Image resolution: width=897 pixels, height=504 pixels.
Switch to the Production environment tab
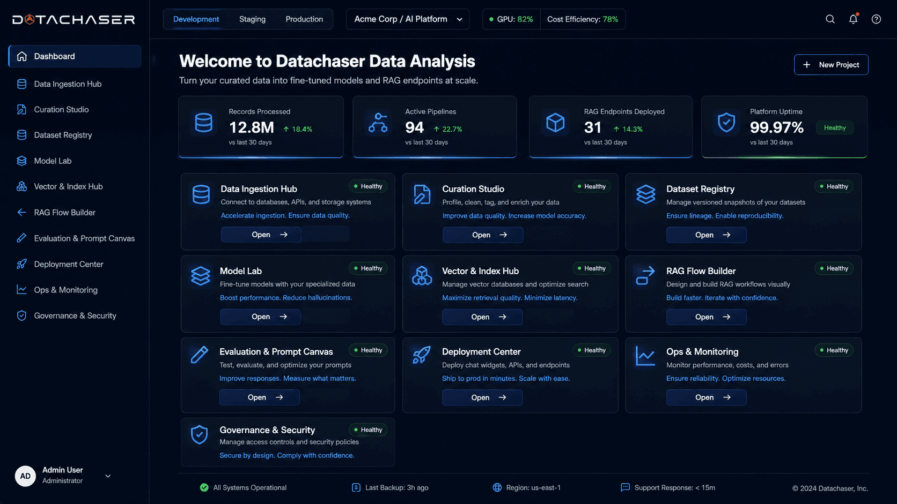pos(304,19)
